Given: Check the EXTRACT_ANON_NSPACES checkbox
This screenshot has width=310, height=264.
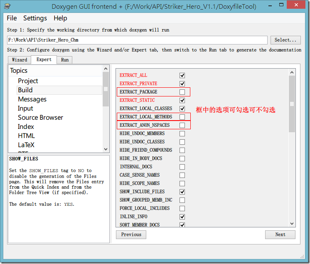Looking at the screenshot, I should [182, 125].
